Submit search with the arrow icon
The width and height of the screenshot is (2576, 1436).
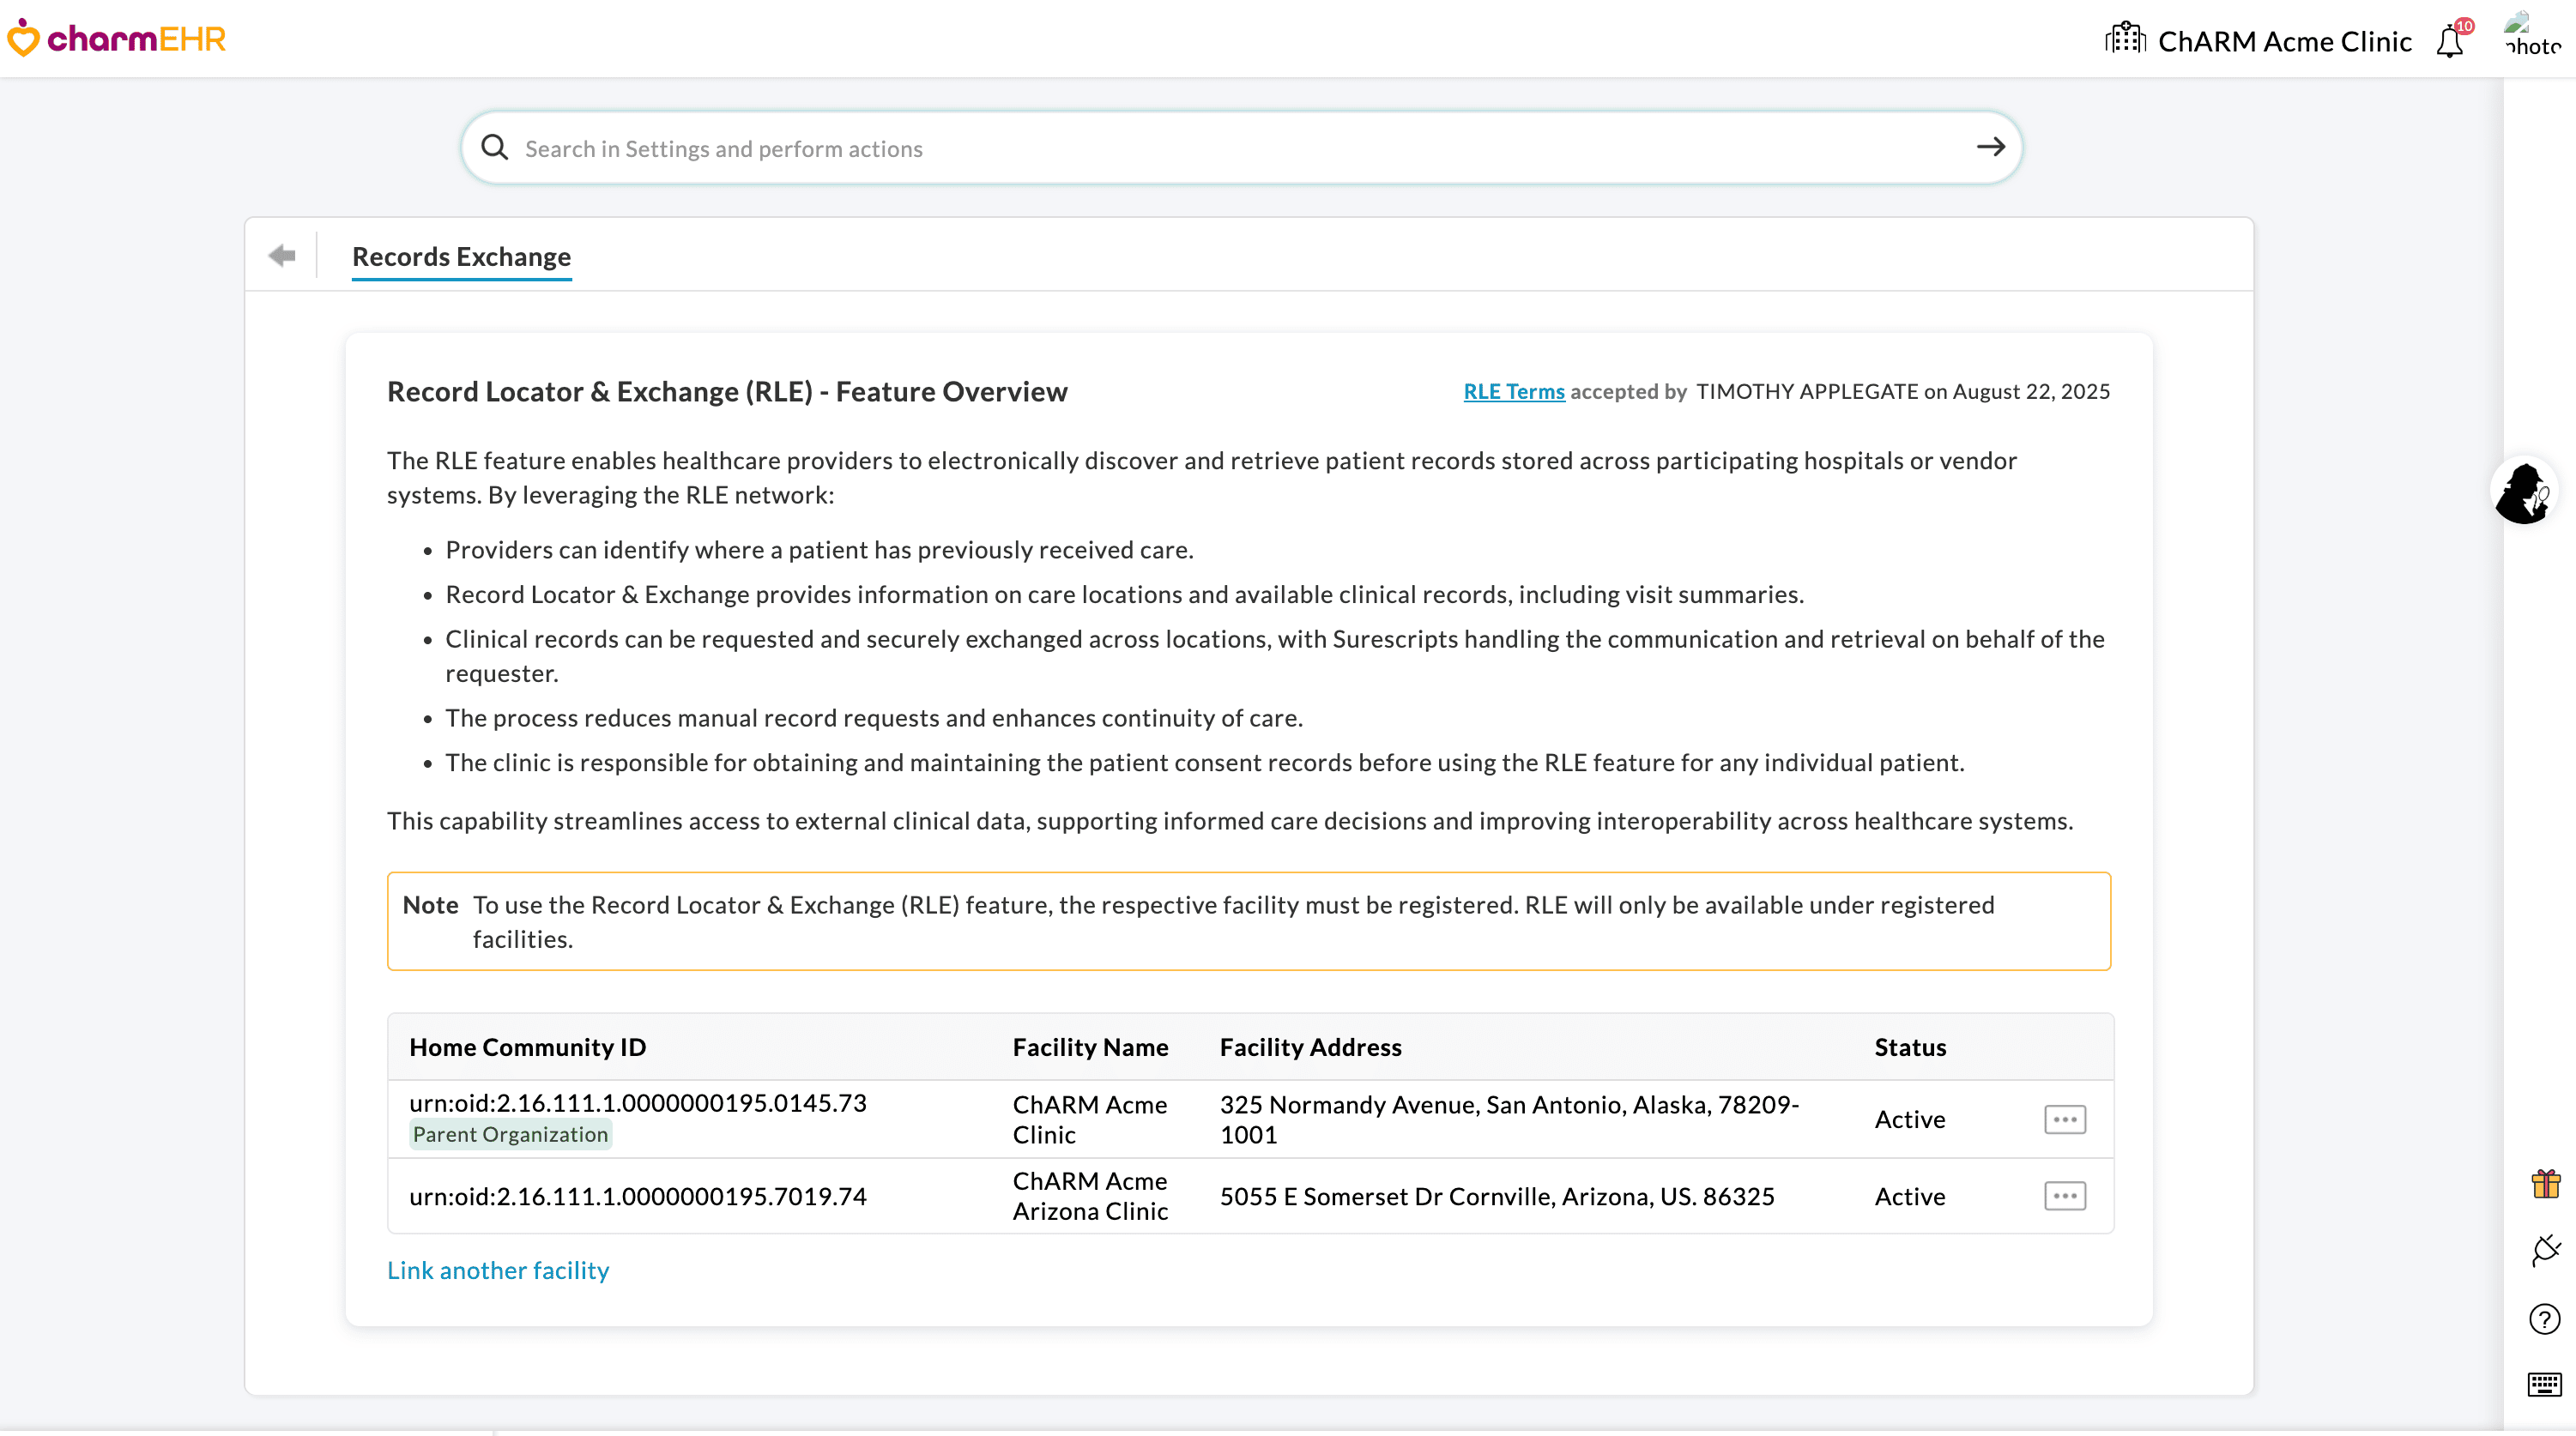tap(1990, 147)
